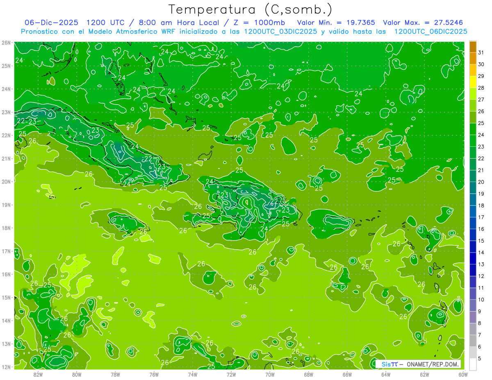Click color scale value 26
The height and width of the screenshot is (380, 492).
pyautogui.click(x=481, y=111)
